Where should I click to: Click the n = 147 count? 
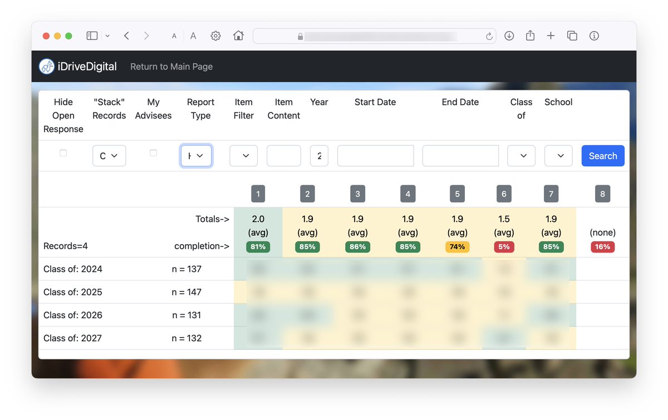click(x=186, y=292)
